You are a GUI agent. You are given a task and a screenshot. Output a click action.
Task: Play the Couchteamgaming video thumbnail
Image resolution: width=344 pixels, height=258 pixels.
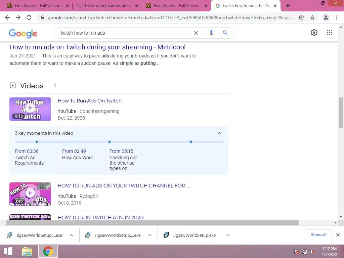coord(30,109)
